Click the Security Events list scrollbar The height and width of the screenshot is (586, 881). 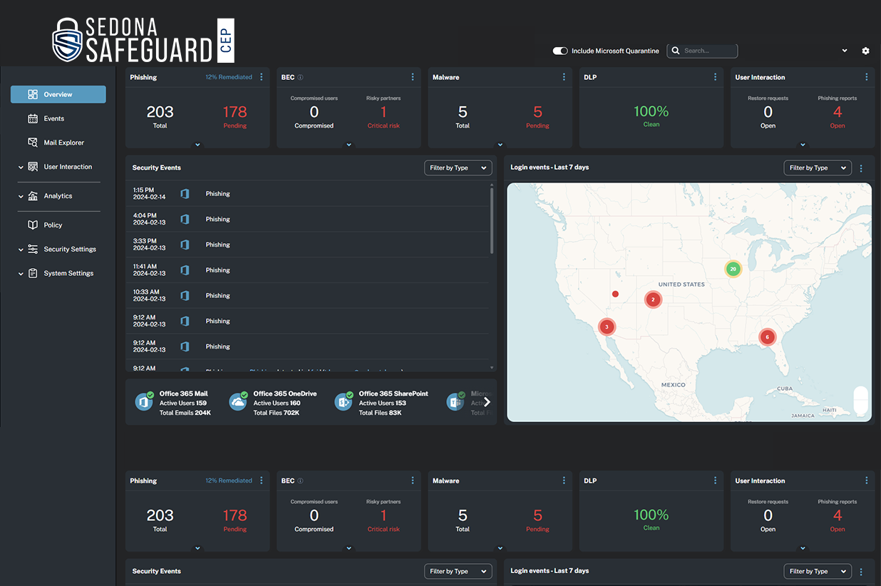click(x=492, y=221)
